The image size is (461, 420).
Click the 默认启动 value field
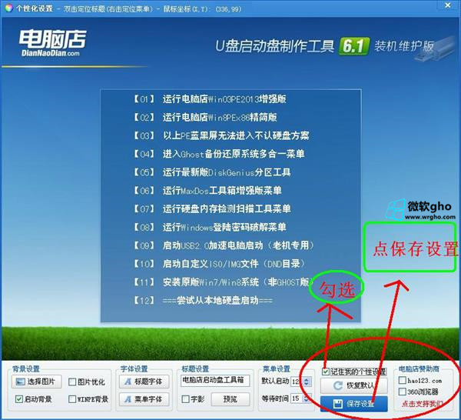pyautogui.click(x=297, y=382)
